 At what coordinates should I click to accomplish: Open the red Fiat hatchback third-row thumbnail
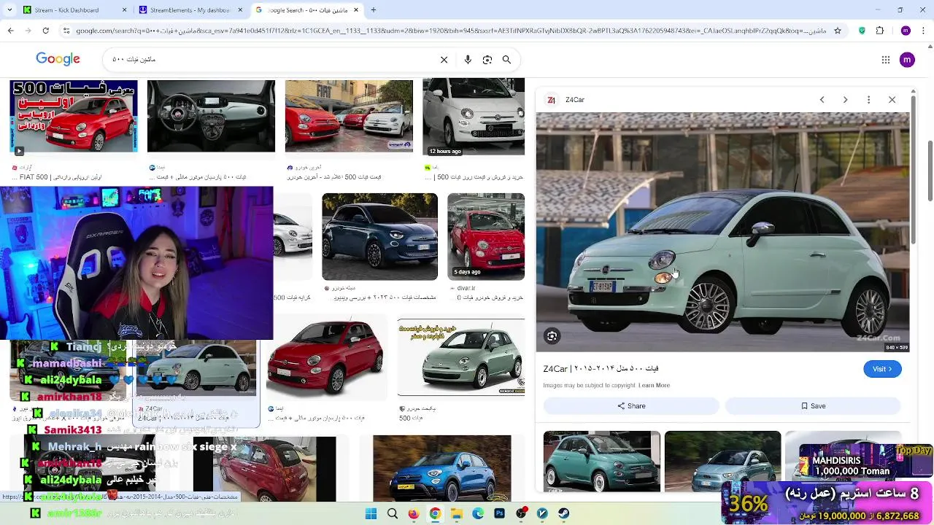pyautogui.click(x=325, y=357)
